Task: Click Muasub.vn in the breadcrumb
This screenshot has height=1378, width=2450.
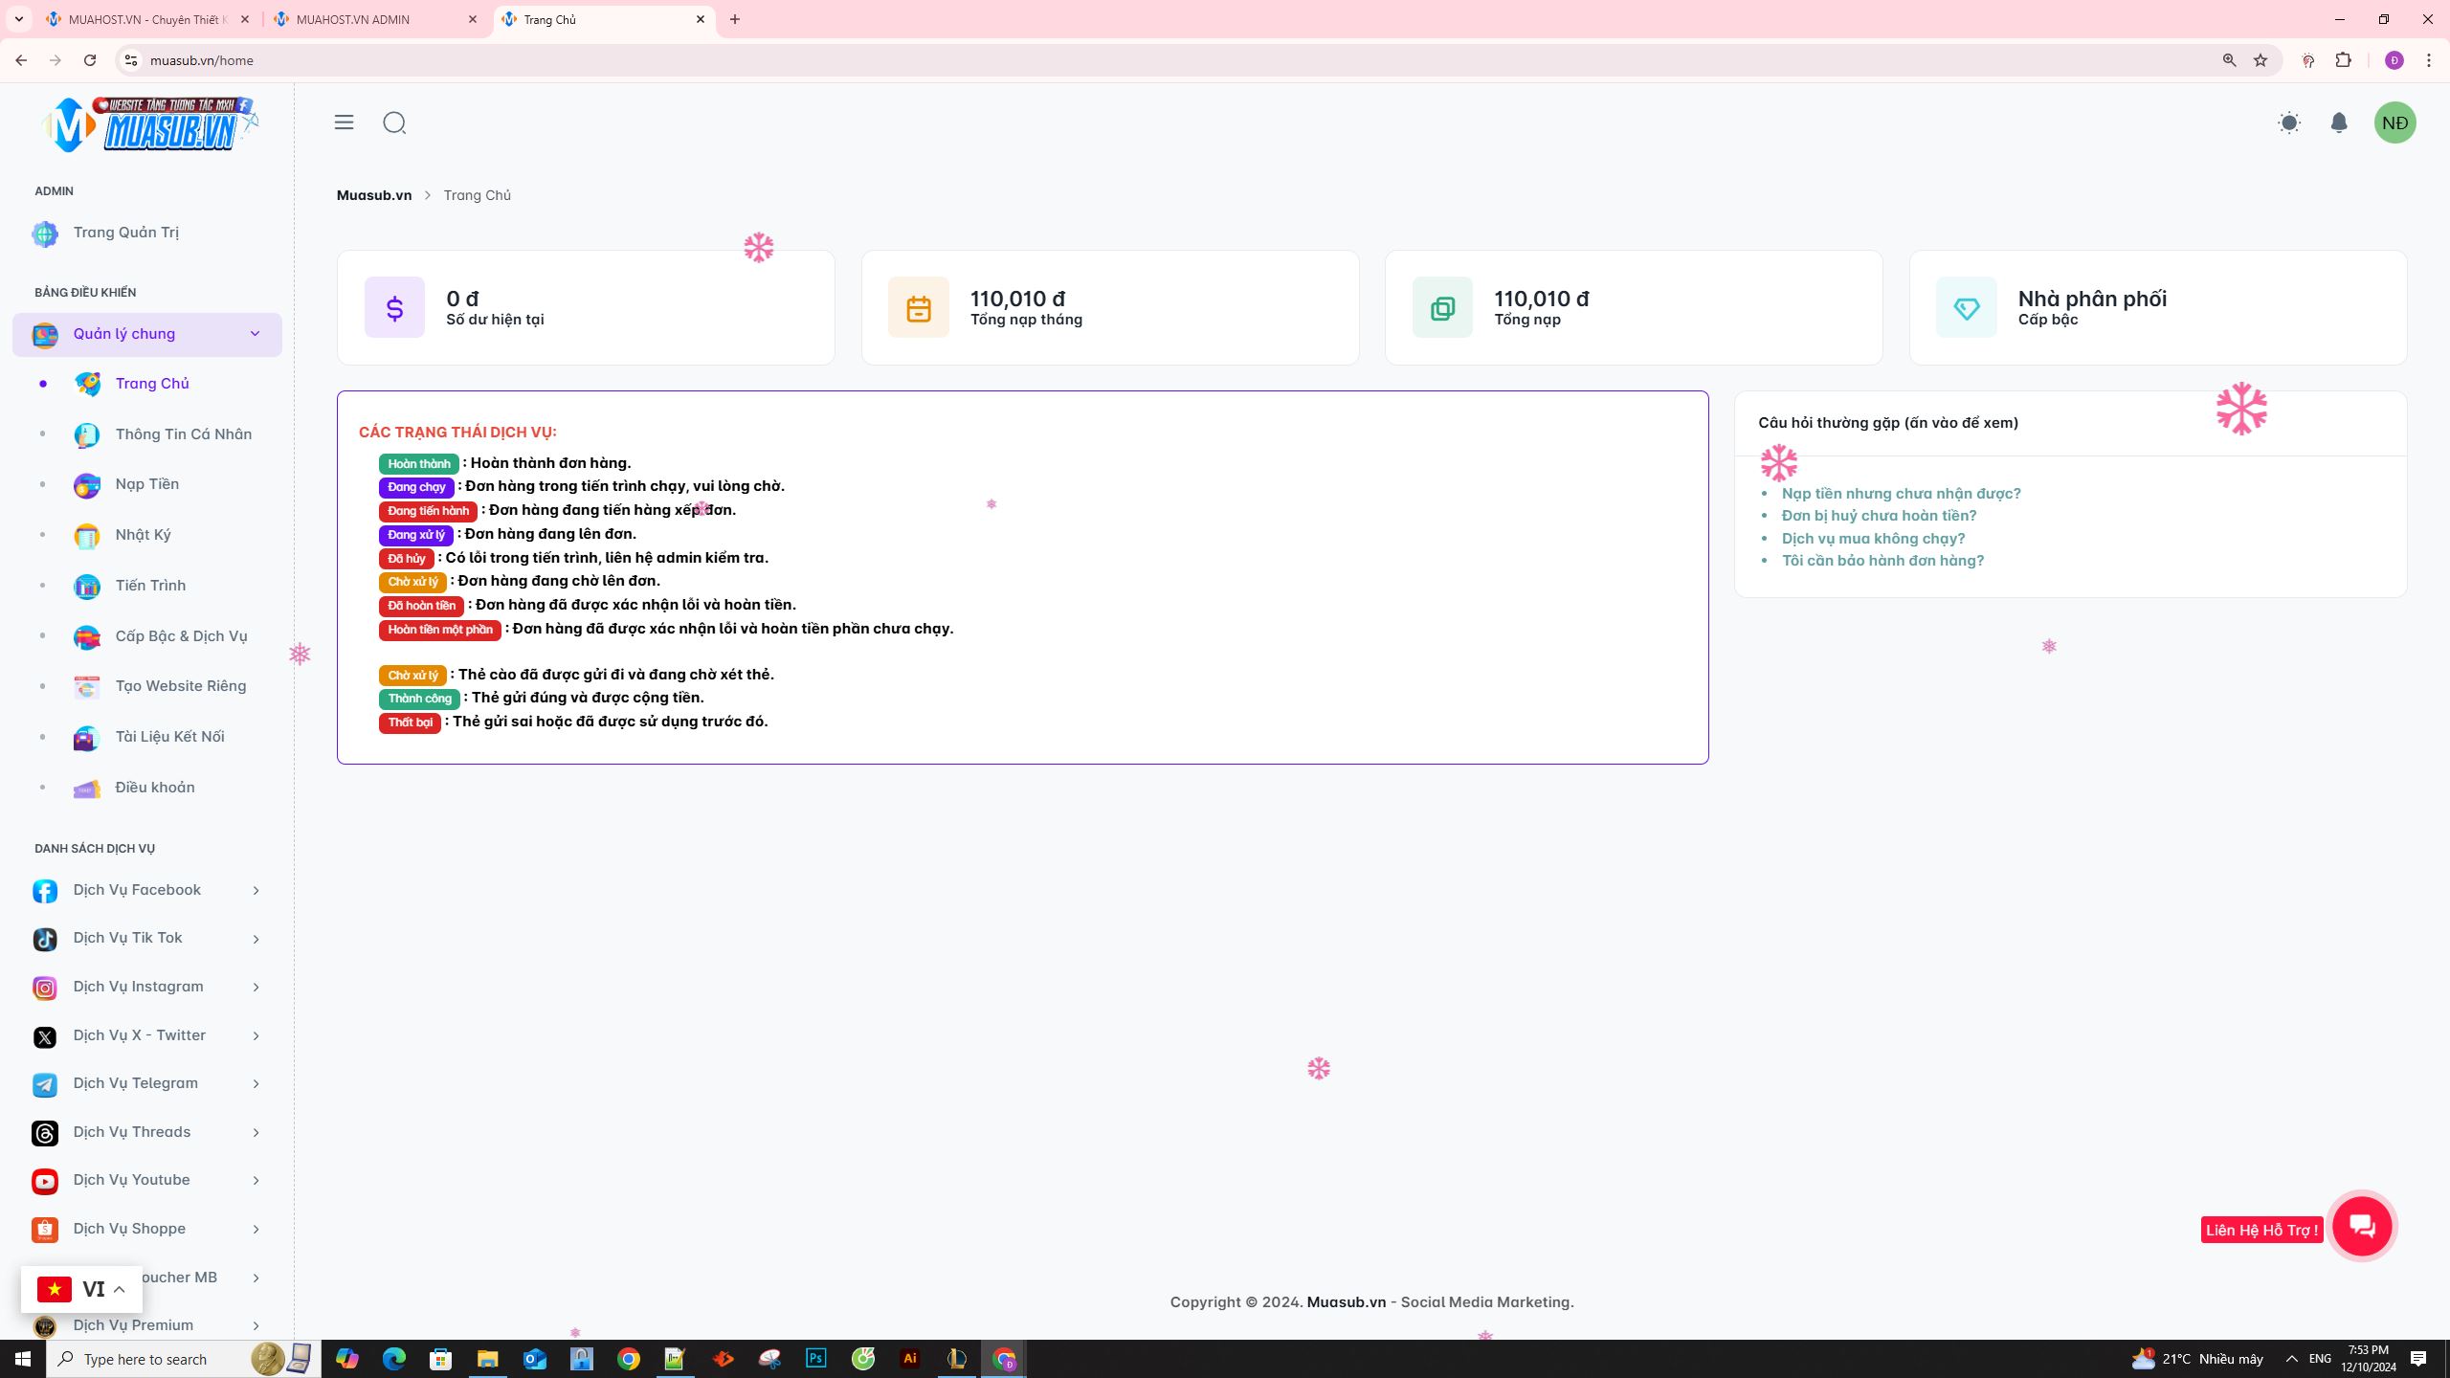Action: pos(373,194)
